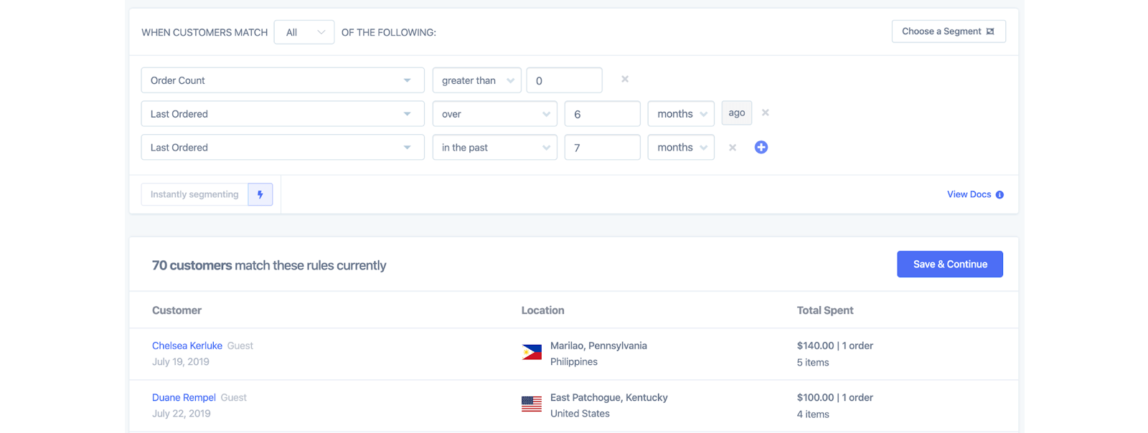Click the lightning bolt instant segmenting icon

tap(260, 194)
